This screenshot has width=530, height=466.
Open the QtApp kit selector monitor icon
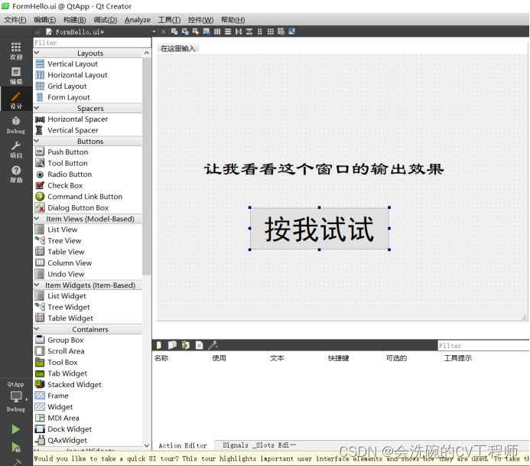coord(16,396)
